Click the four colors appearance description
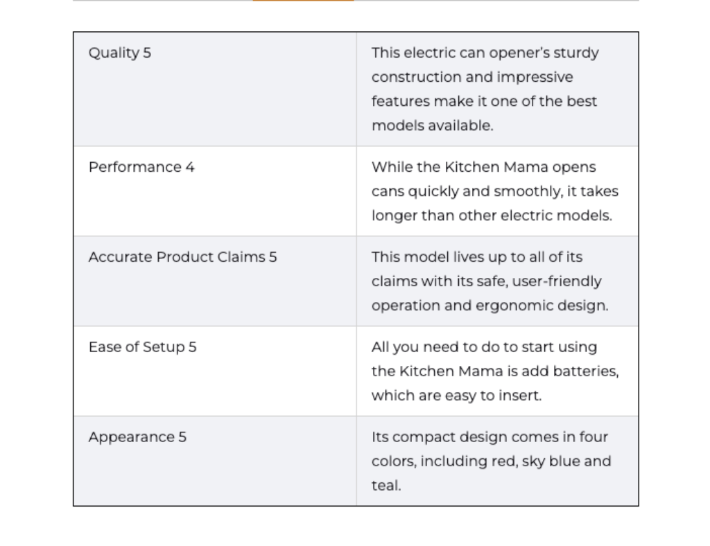The width and height of the screenshot is (710, 546). 492,461
